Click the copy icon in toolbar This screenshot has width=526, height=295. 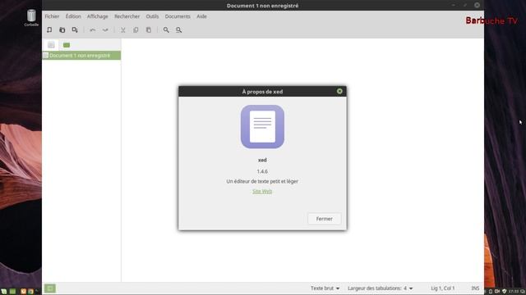[136, 30]
